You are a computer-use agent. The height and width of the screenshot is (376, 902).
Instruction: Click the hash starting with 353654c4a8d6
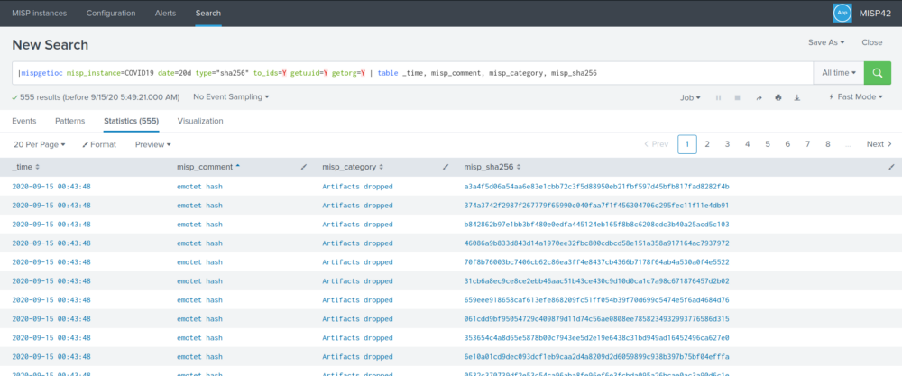click(x=596, y=338)
